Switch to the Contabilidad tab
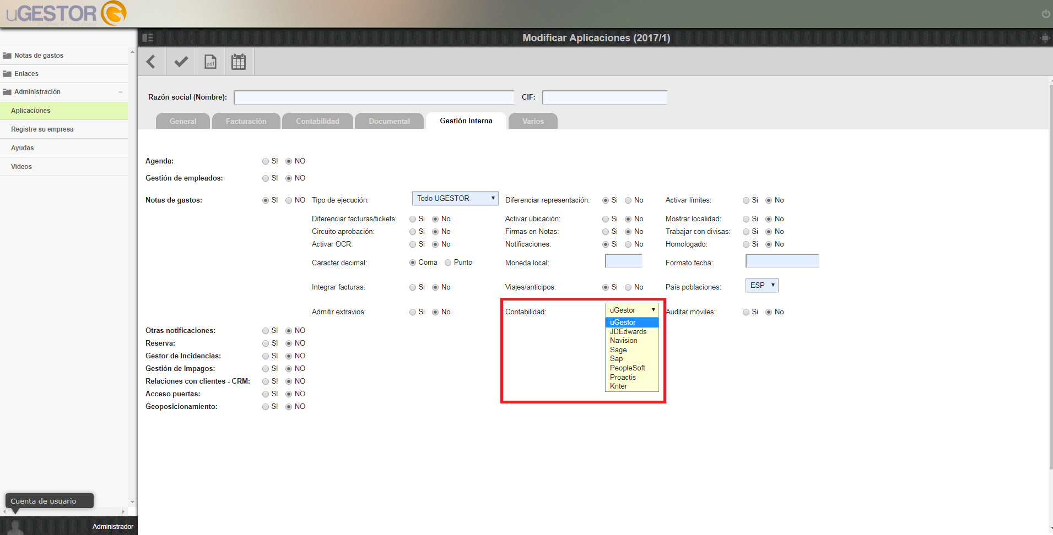This screenshot has width=1053, height=535. point(317,121)
